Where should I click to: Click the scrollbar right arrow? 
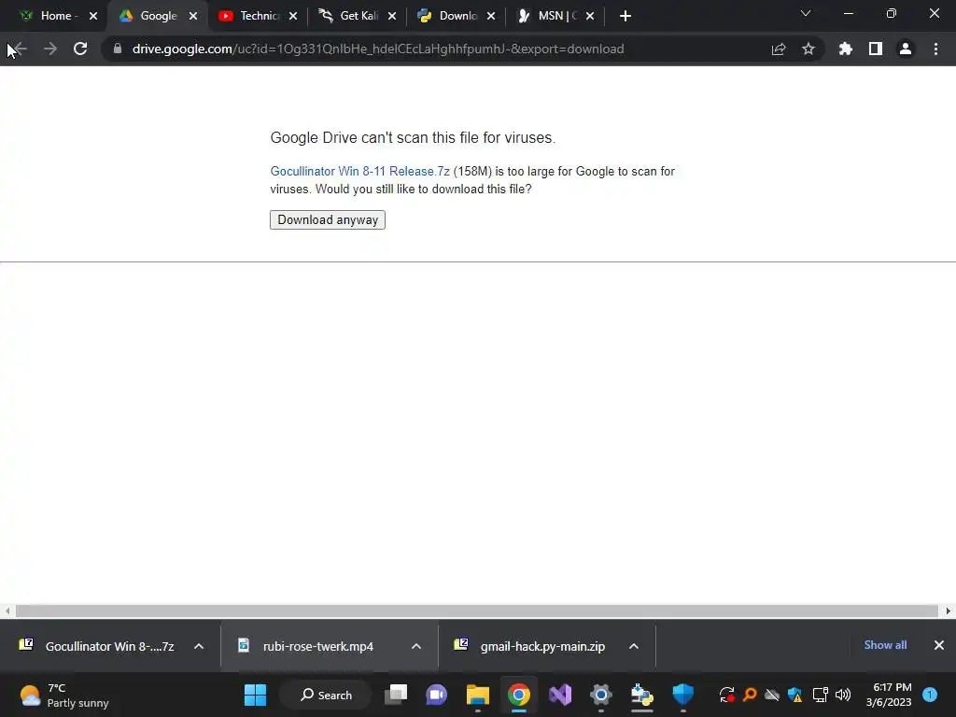tap(949, 611)
